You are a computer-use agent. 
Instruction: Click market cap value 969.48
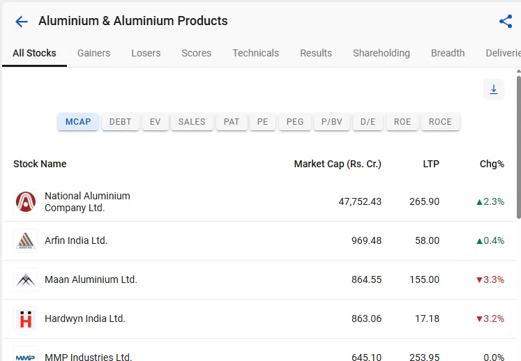point(366,240)
